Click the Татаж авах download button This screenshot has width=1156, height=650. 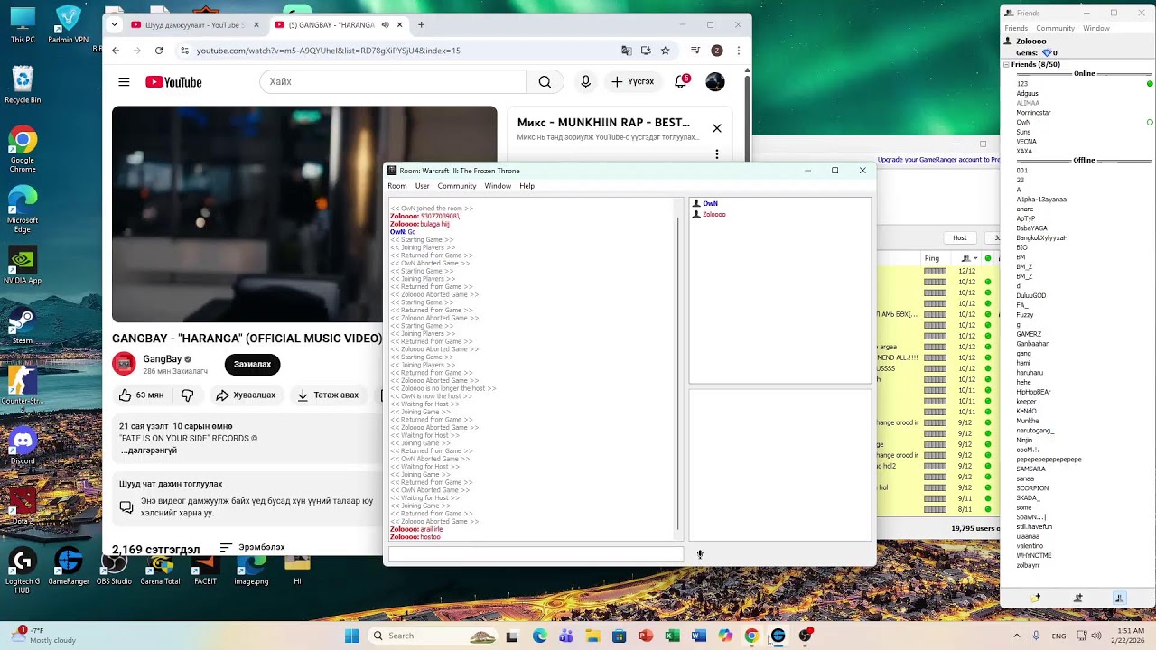tap(328, 395)
